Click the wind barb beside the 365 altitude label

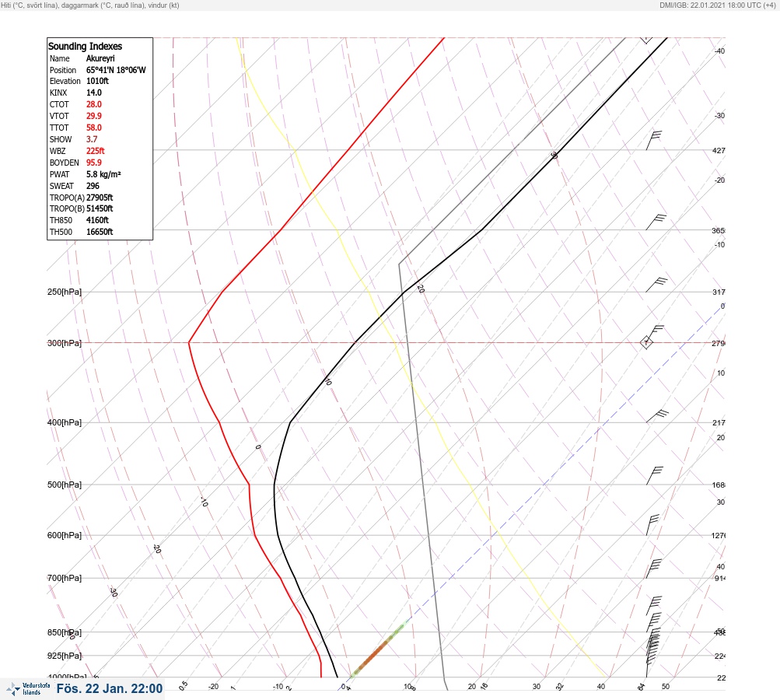[x=656, y=222]
